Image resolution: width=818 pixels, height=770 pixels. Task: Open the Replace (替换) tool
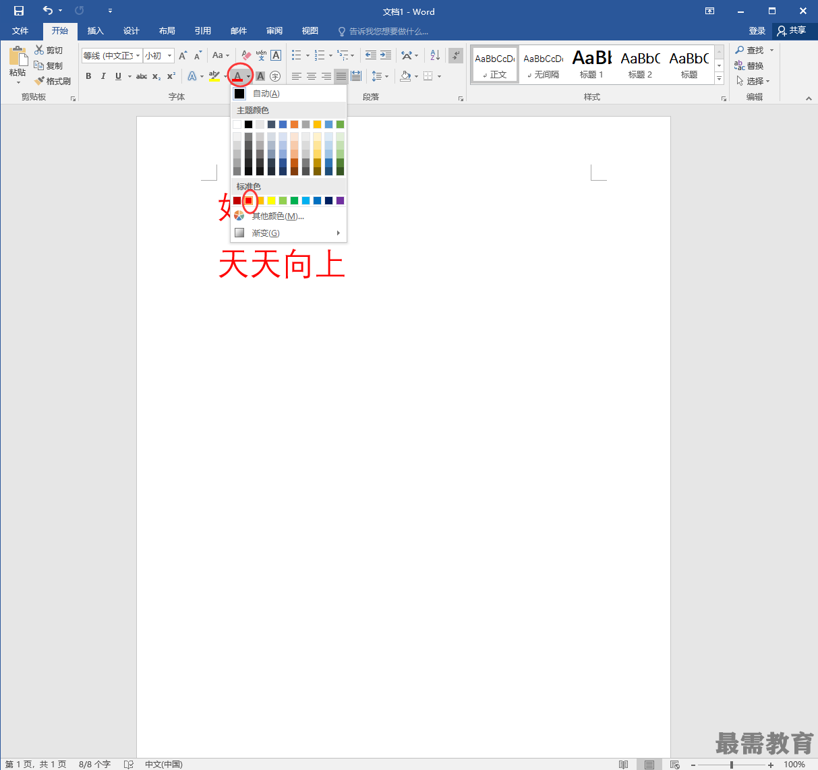750,65
